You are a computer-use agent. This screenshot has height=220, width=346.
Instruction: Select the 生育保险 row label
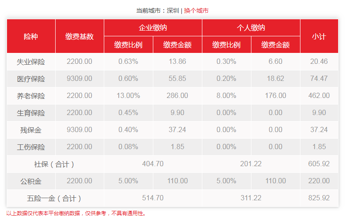(31, 113)
